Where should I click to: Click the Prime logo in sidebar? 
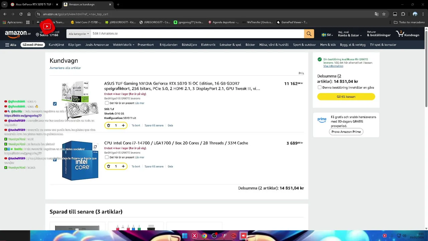pos(322,120)
